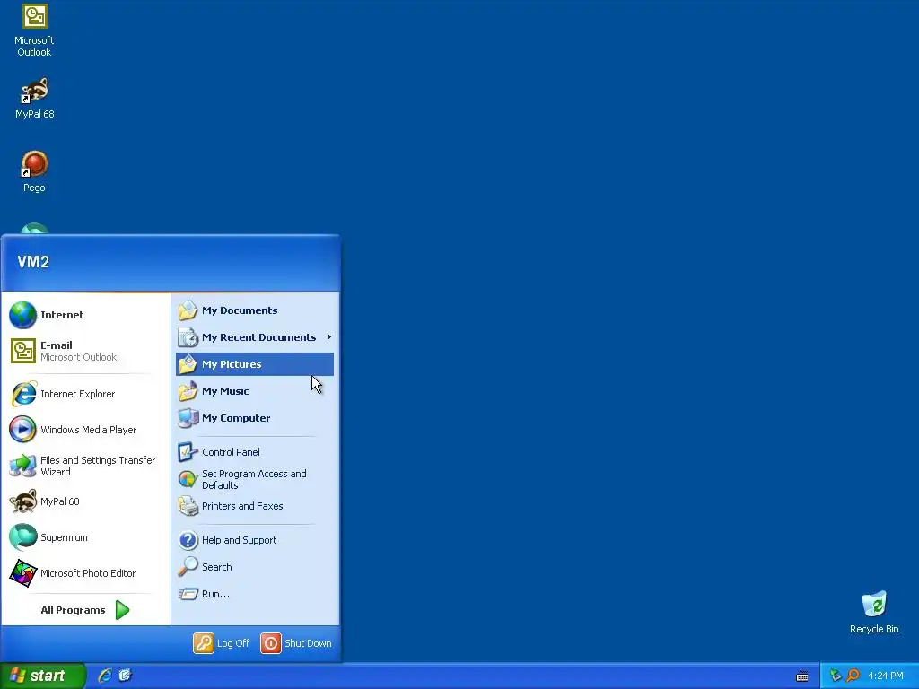Open Files and Settings Transfer Wizard

point(85,466)
